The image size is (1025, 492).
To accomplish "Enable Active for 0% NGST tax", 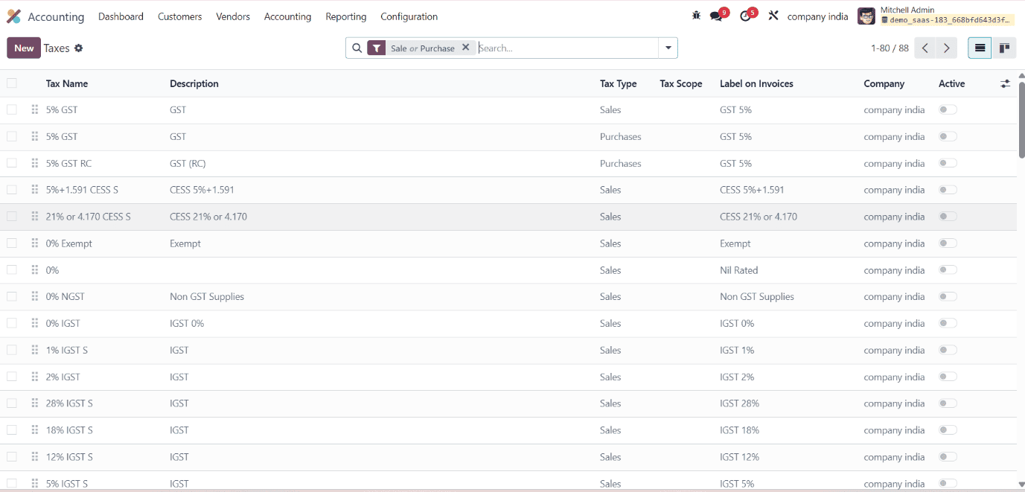I will point(948,296).
